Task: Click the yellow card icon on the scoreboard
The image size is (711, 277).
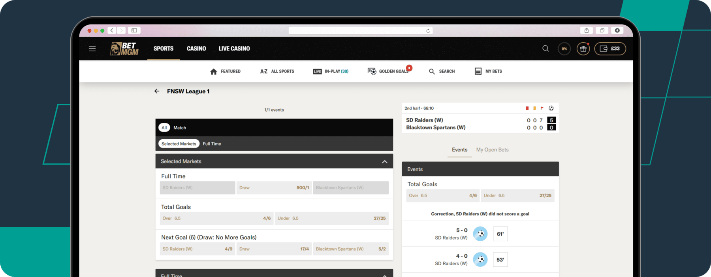Action: [534, 108]
